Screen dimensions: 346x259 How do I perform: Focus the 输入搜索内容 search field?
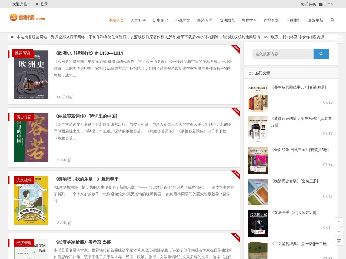coord(283,54)
